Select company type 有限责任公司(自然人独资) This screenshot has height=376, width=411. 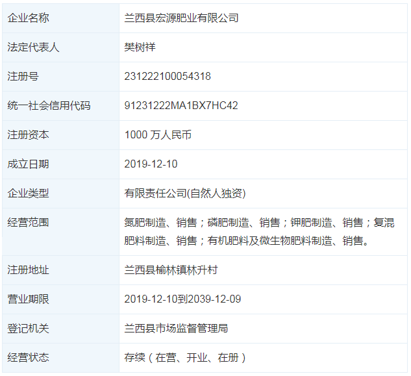(x=185, y=194)
